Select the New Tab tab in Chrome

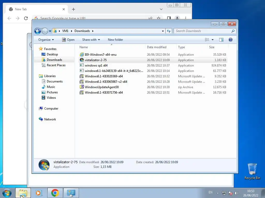37,9
